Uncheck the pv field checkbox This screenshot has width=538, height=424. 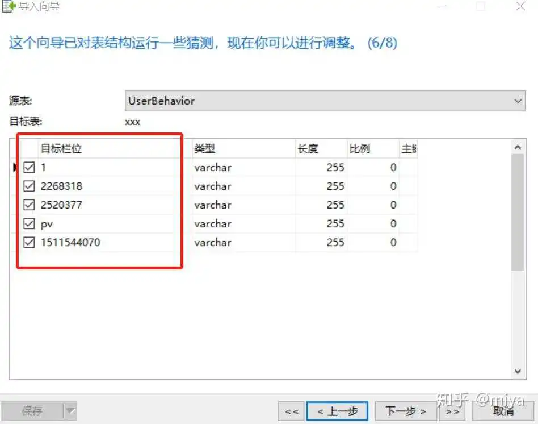point(30,224)
